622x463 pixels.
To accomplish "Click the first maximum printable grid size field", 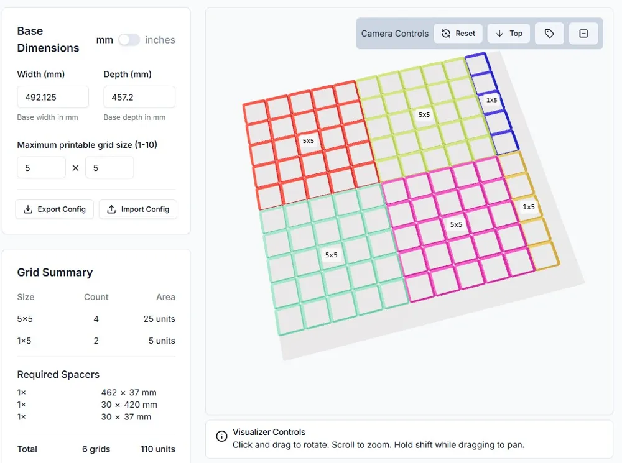I will click(41, 168).
